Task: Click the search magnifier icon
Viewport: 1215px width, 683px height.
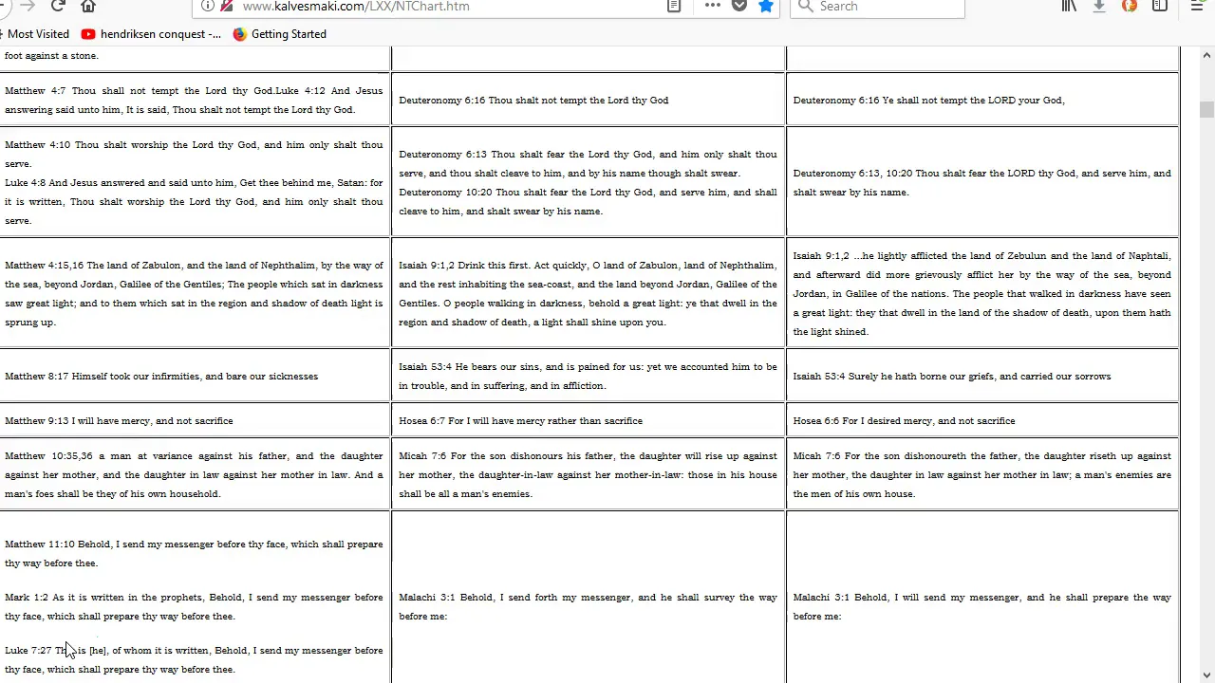Action: (805, 6)
